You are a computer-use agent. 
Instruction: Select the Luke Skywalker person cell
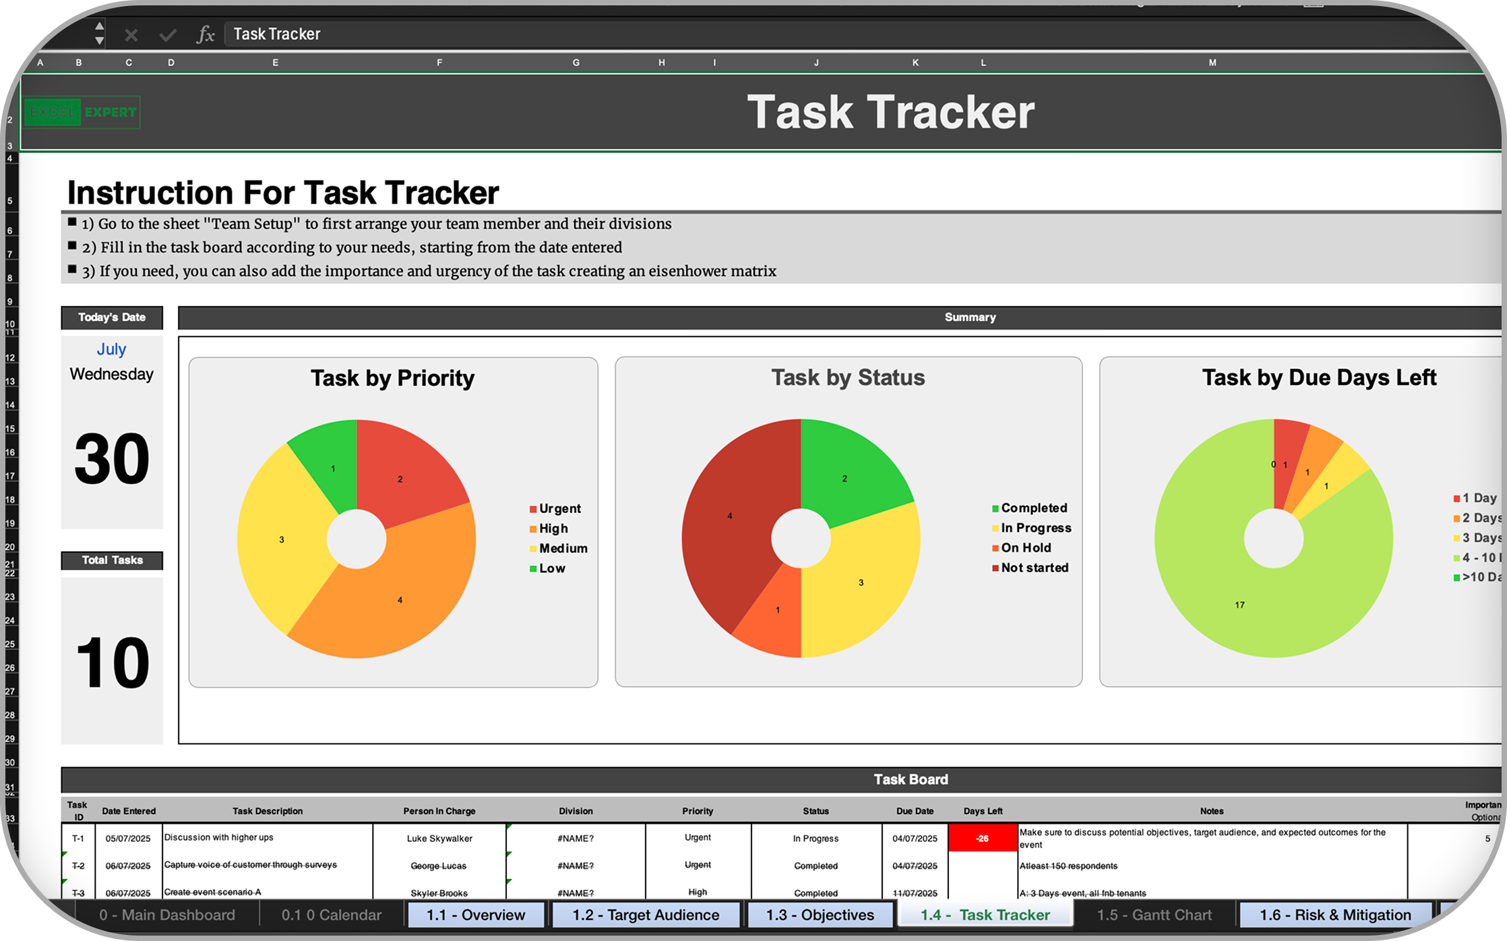pyautogui.click(x=439, y=838)
